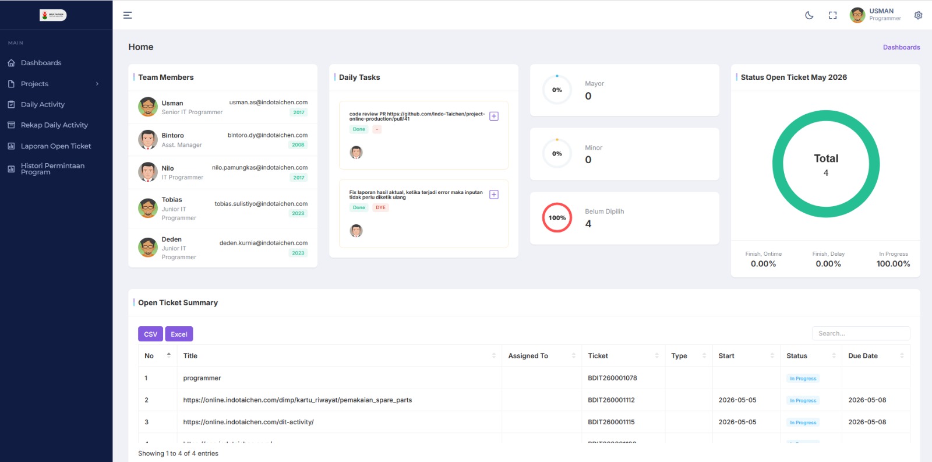Click the Histori Permintaan Program icon
The height and width of the screenshot is (462, 932).
coord(11,169)
